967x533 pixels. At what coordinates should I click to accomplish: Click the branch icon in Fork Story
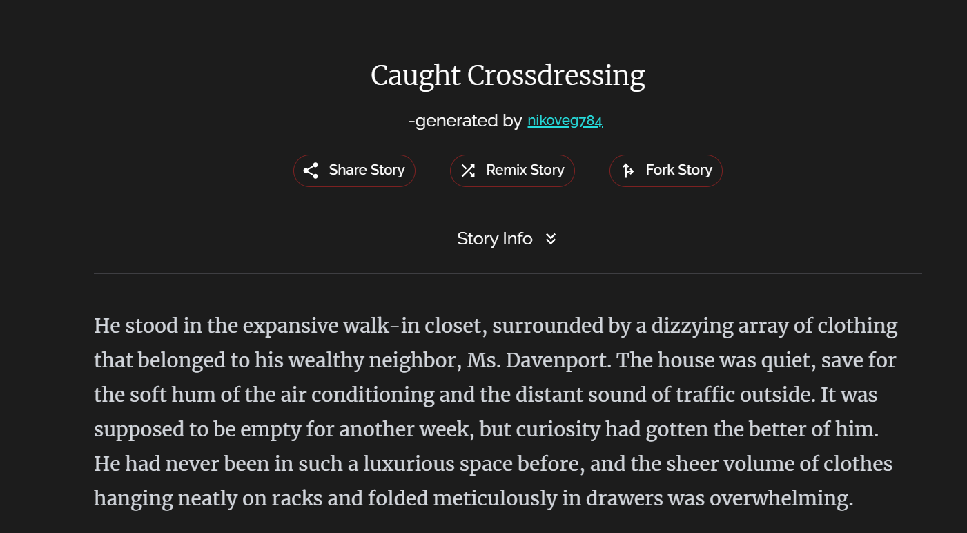(628, 171)
